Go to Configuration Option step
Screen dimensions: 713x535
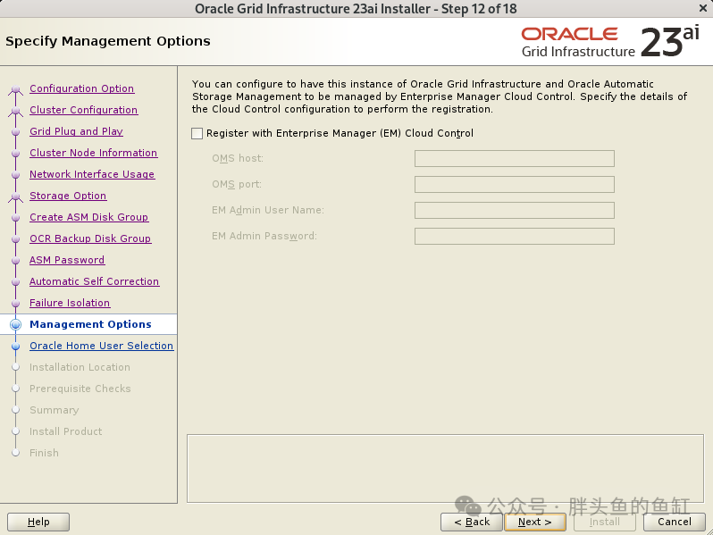coord(82,88)
